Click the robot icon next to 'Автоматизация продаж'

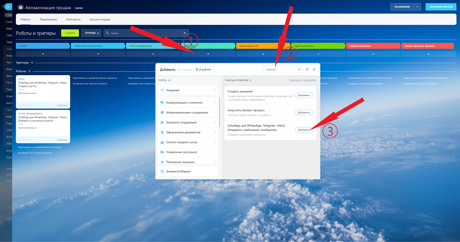20,7
